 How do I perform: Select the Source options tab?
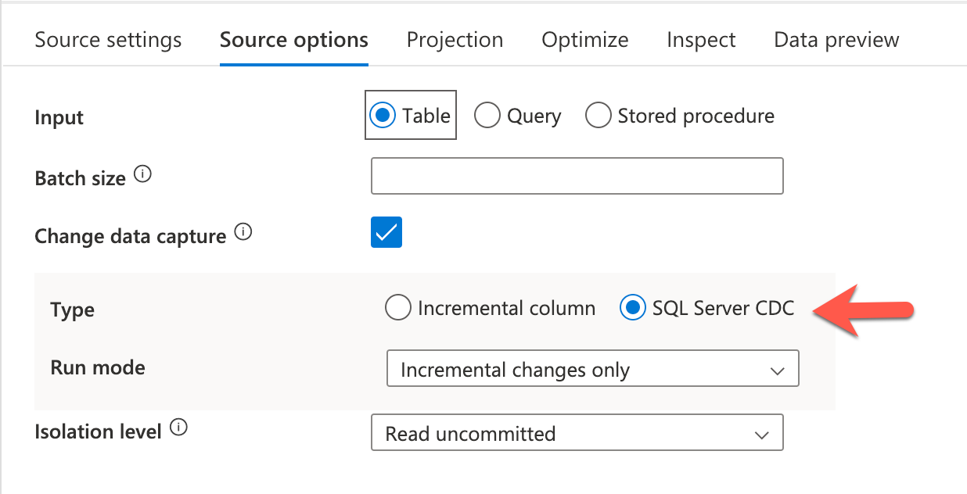pyautogui.click(x=293, y=40)
